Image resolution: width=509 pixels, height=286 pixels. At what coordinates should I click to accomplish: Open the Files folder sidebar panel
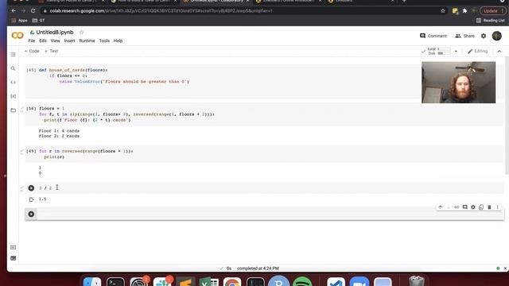13,110
